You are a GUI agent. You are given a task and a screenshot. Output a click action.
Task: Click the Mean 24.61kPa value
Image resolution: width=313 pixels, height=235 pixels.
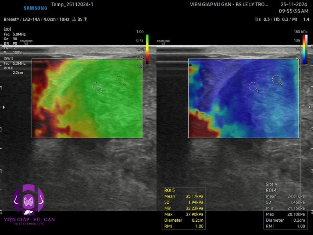[x=296, y=196]
